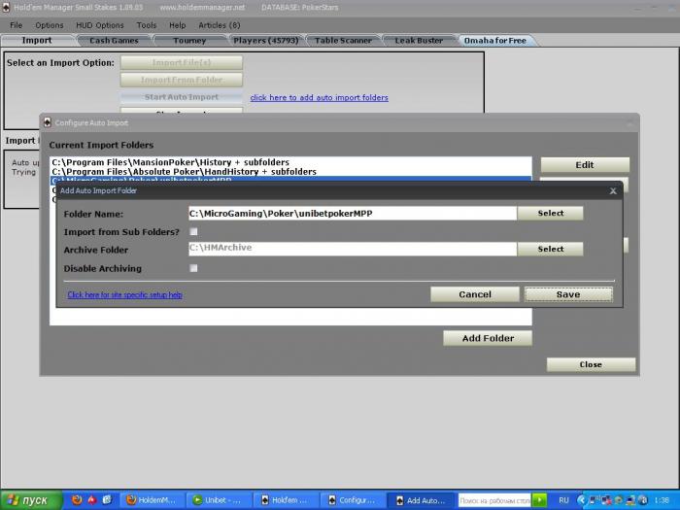680x510 pixels.
Task: Click the red quick launch icon in taskbar
Action: [92, 500]
